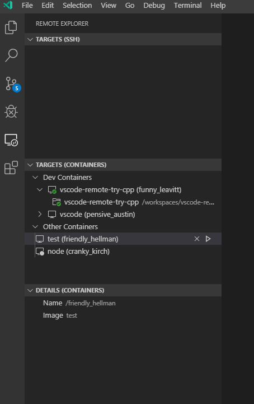The image size is (254, 404).
Task: Open the Explorer view in activity bar
Action: 11,27
